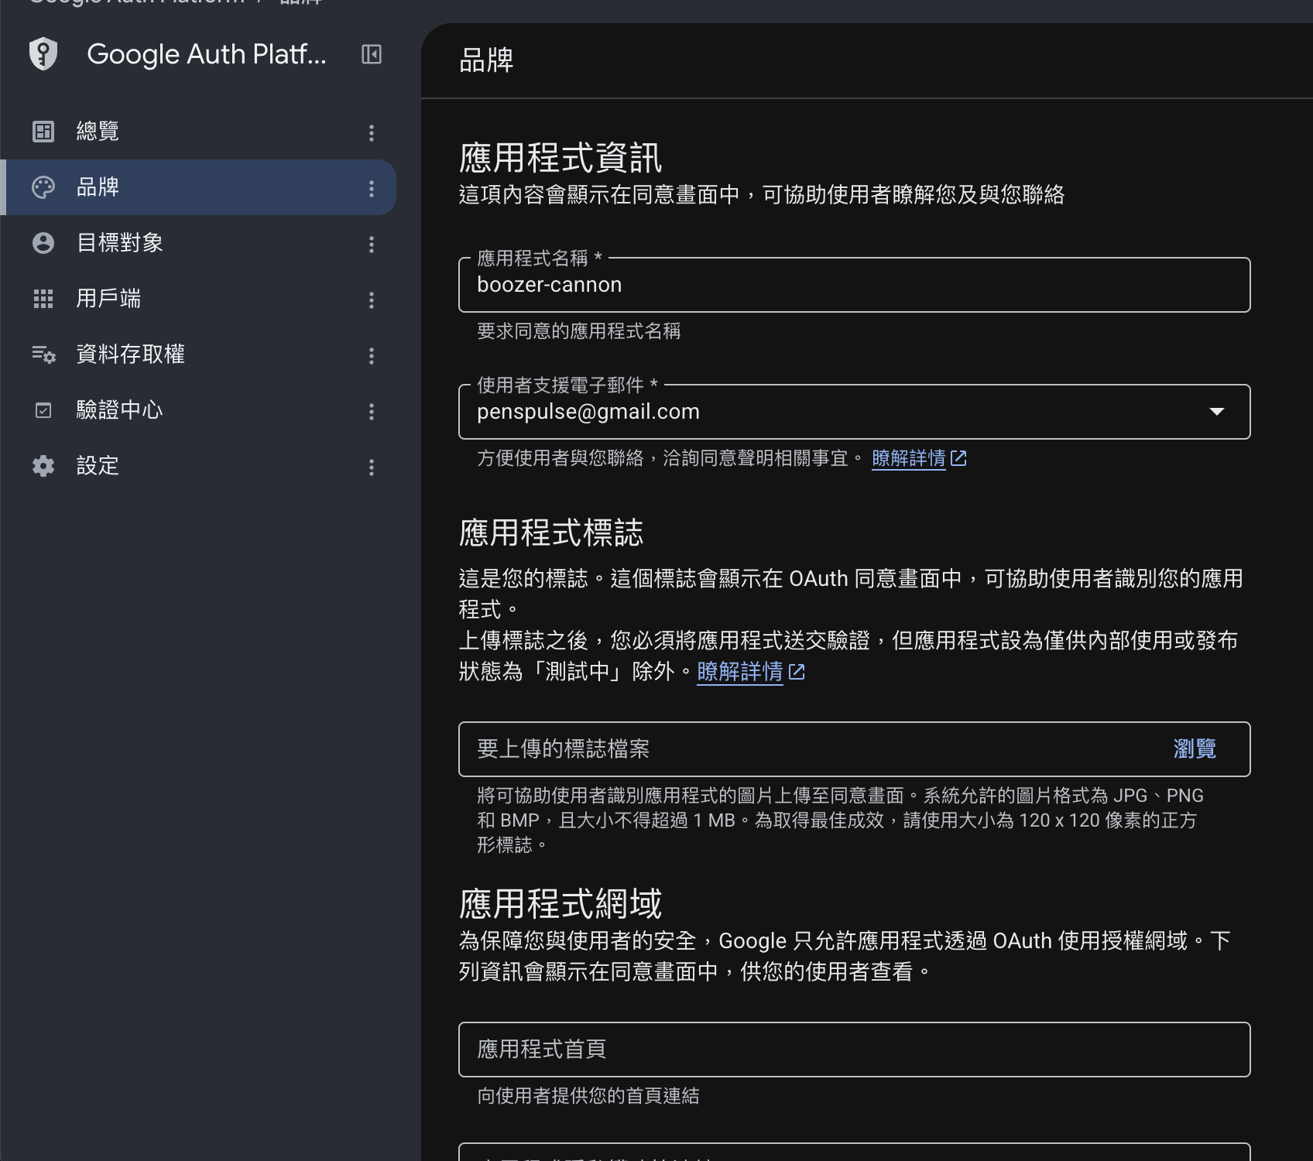Click the Google Auth Platform shield logo

[43, 54]
